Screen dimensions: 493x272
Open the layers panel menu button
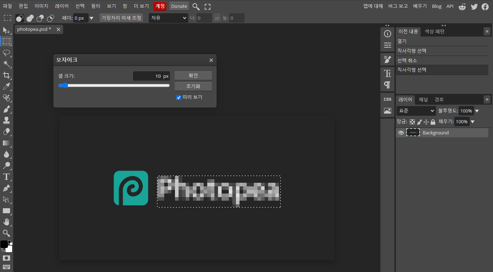[x=487, y=99]
